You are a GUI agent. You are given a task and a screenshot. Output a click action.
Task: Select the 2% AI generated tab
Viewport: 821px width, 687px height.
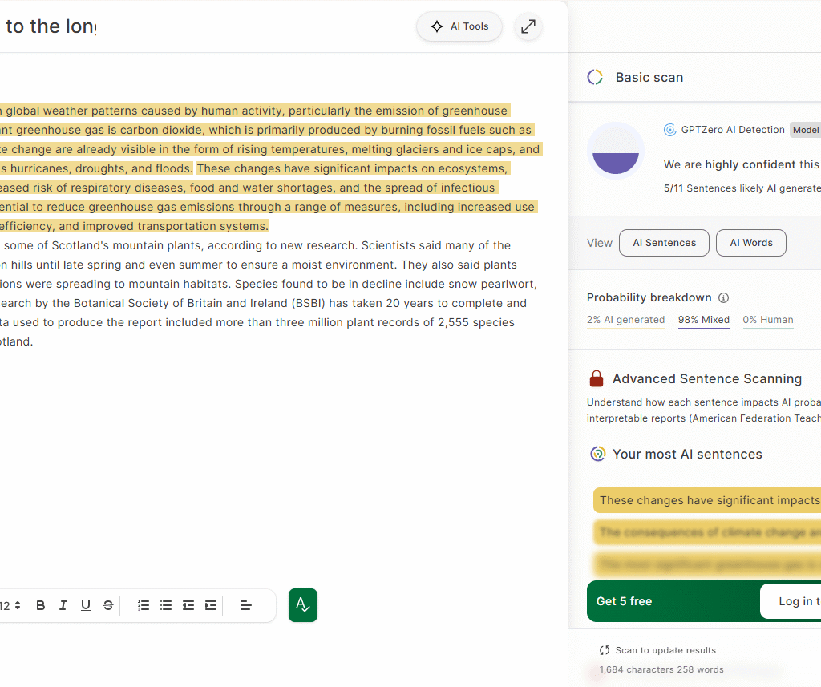click(625, 320)
